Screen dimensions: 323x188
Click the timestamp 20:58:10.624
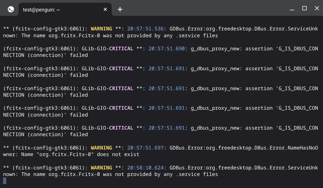pos(145,167)
